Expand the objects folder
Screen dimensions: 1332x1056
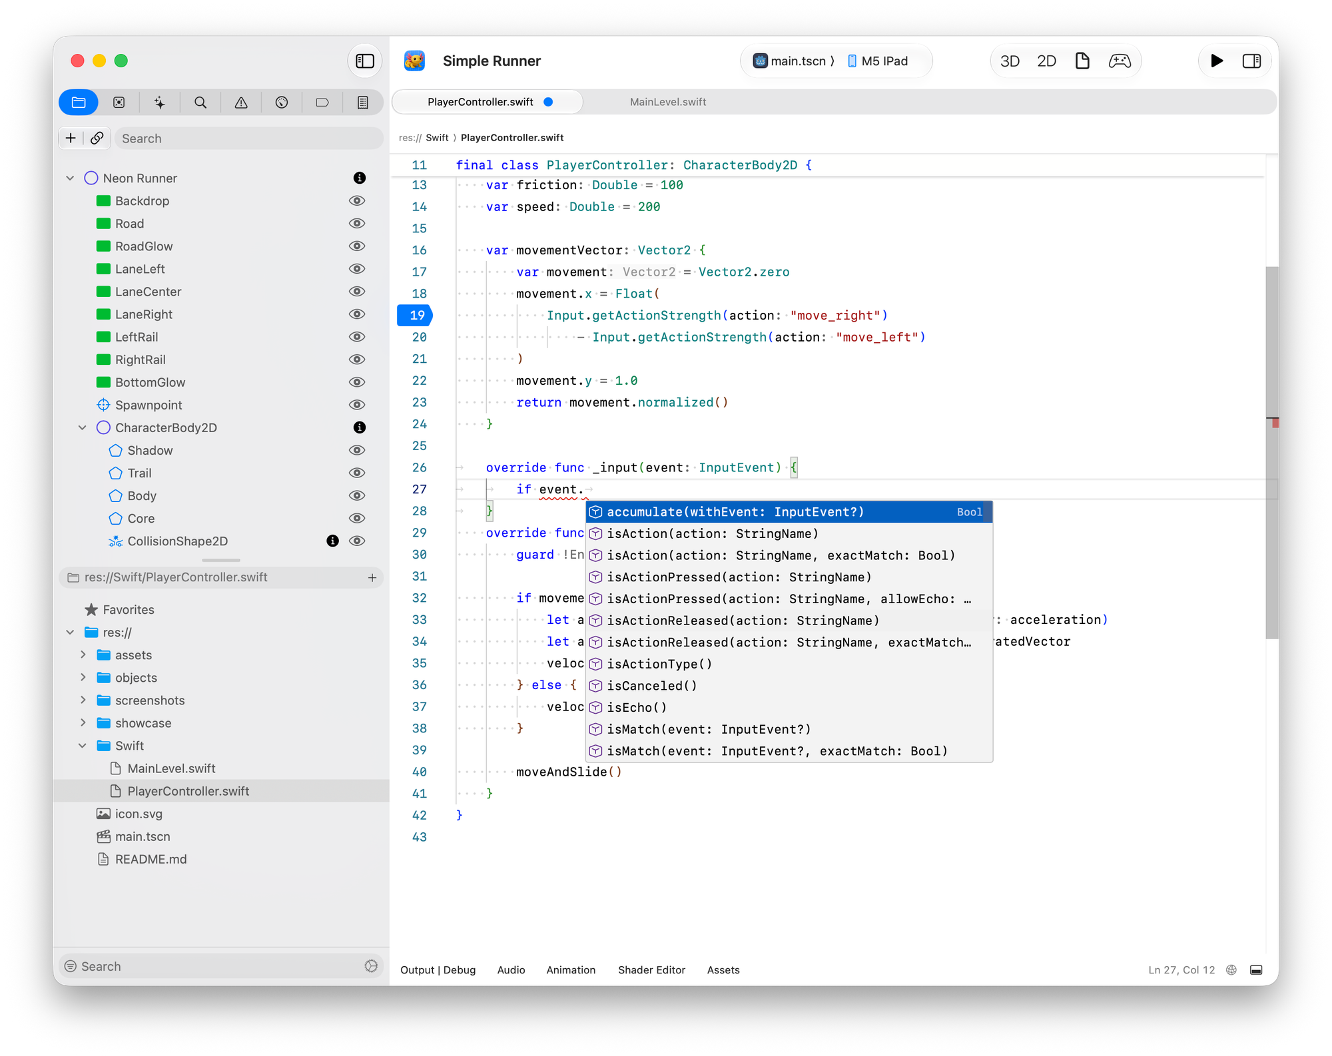click(83, 678)
